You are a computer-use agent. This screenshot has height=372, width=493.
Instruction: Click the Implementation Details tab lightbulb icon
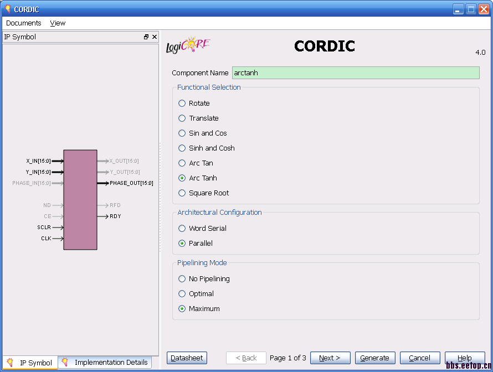coord(65,362)
